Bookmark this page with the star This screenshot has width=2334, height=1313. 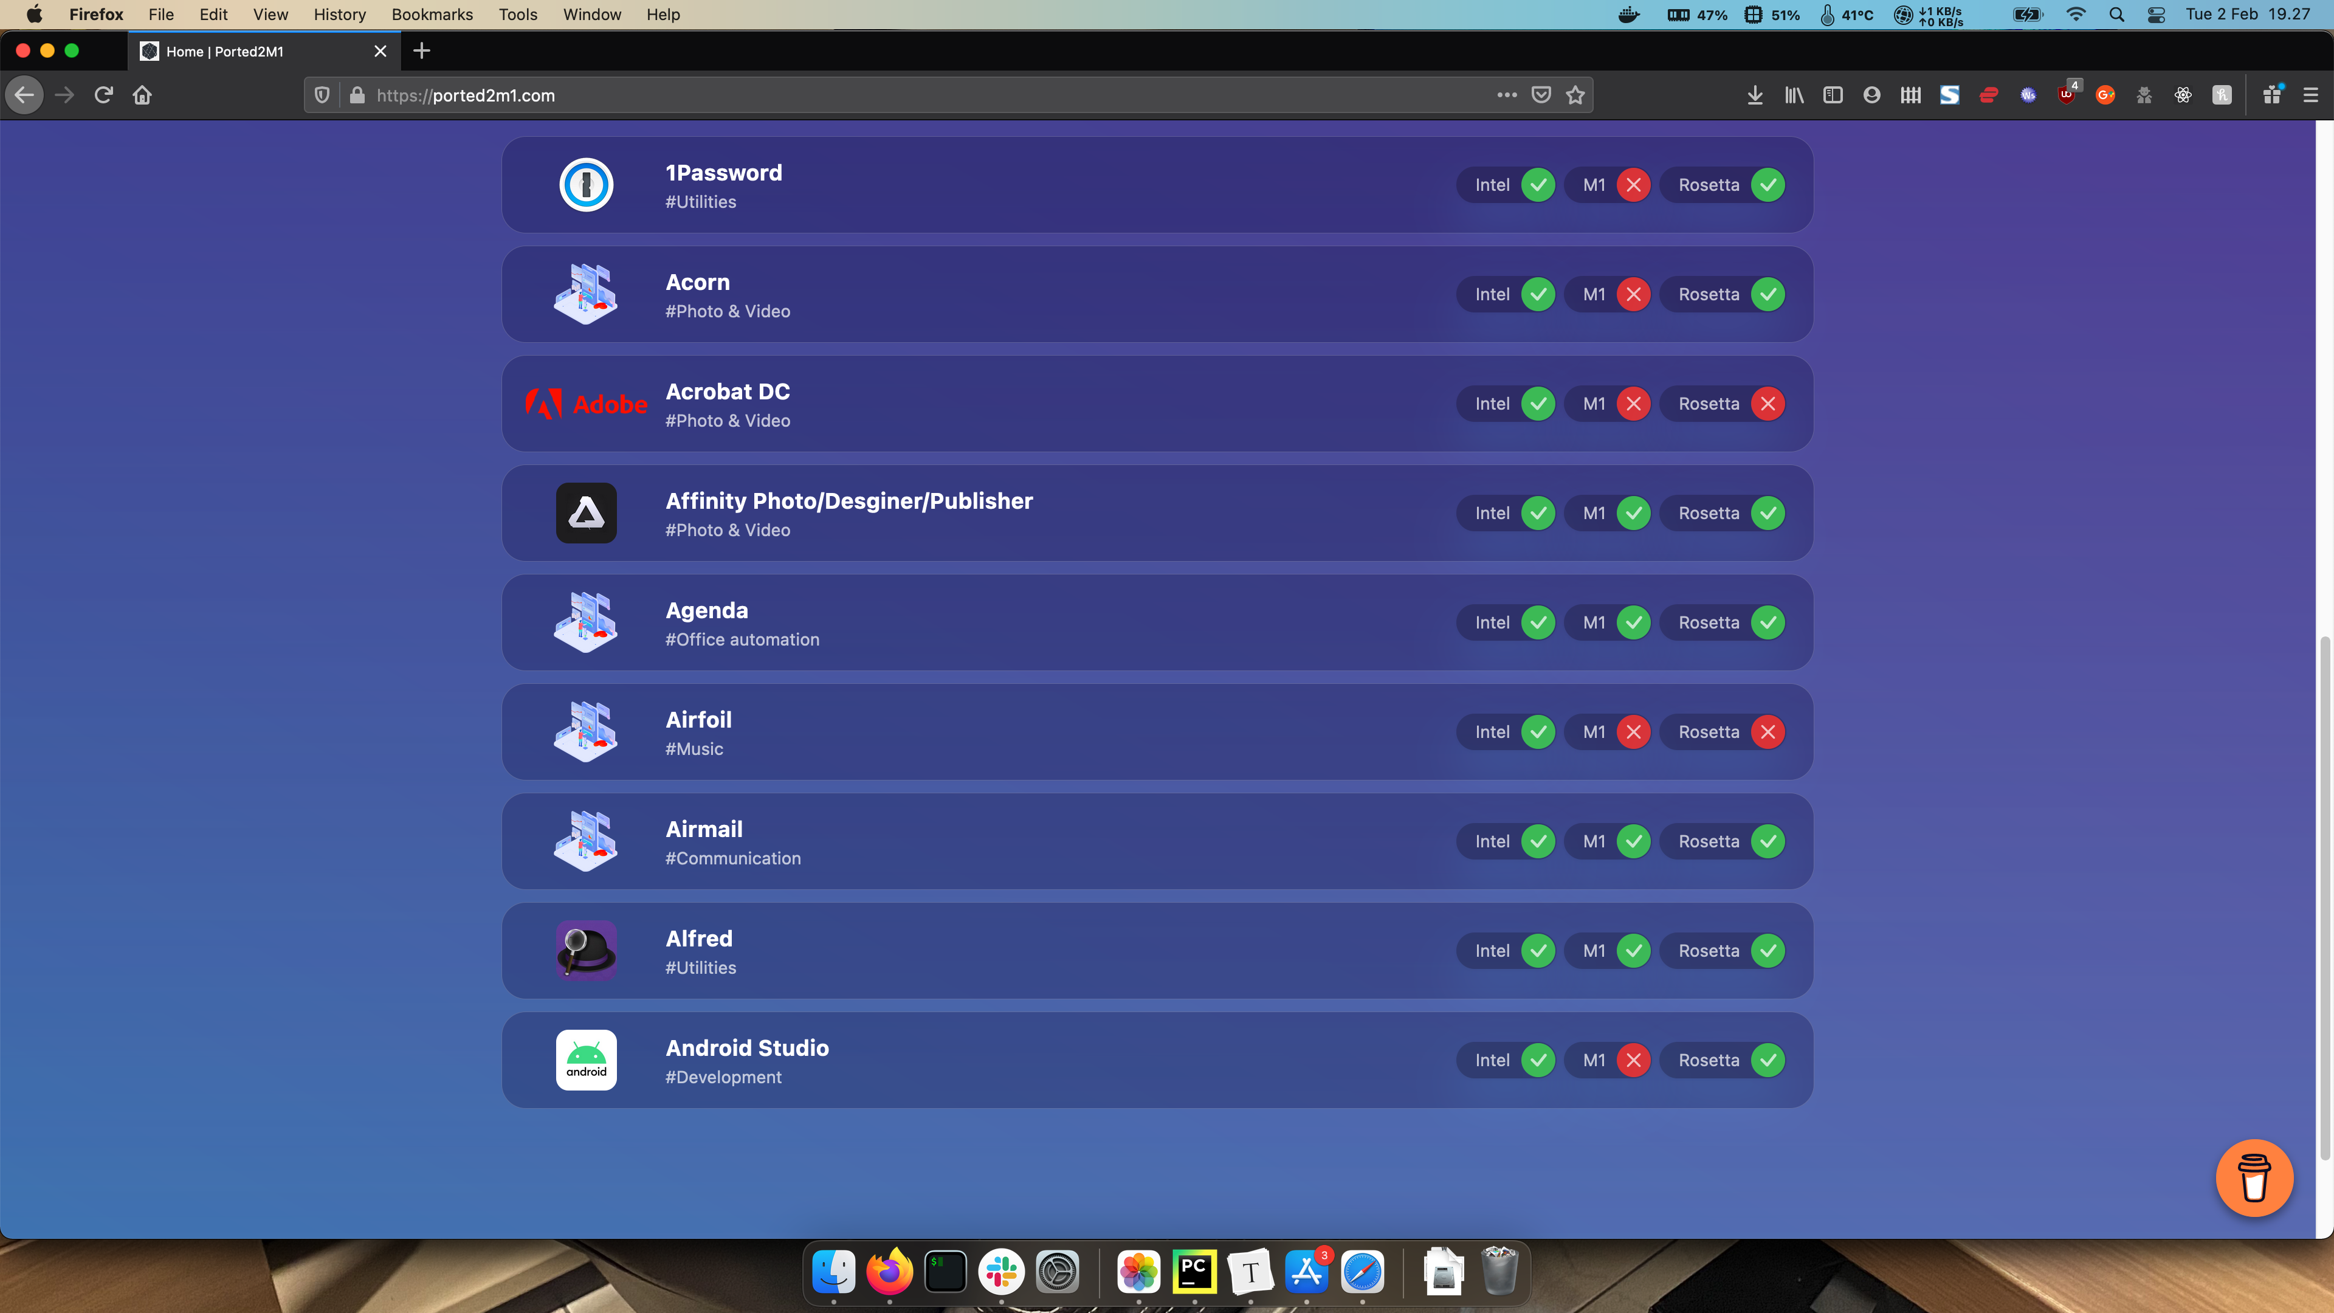[1575, 95]
